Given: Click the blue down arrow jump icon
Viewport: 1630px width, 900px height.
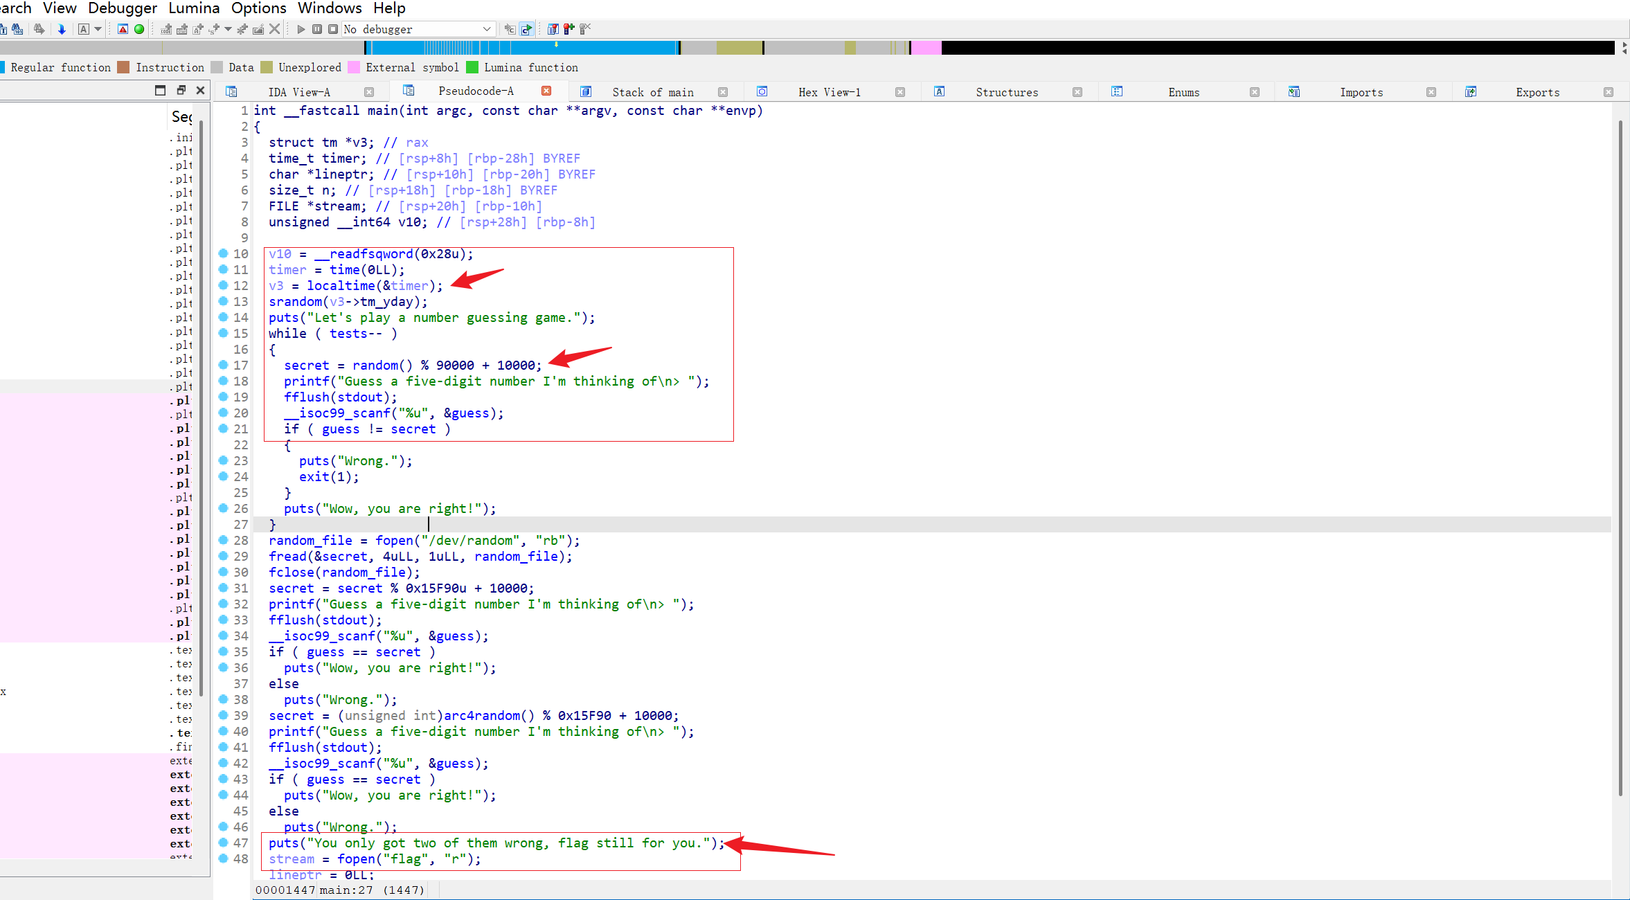Looking at the screenshot, I should (62, 29).
